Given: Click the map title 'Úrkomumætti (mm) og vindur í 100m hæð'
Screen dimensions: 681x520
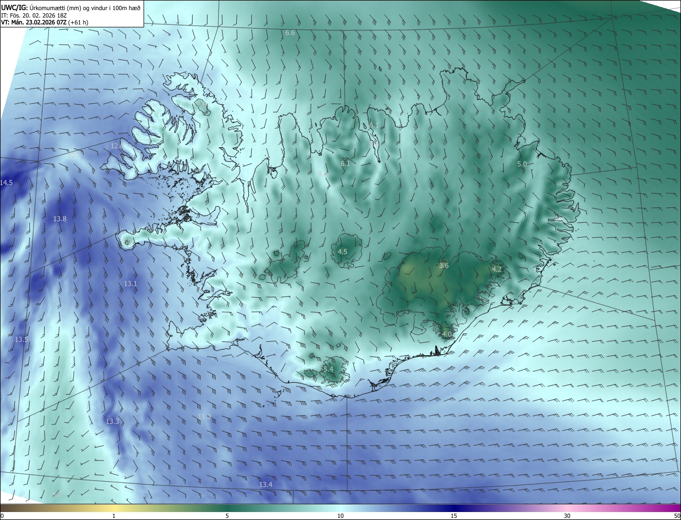Looking at the screenshot, I should (x=86, y=7).
